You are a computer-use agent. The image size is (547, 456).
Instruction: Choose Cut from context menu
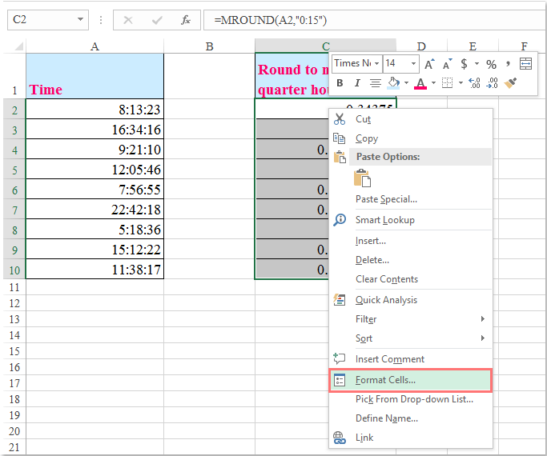click(x=411, y=119)
